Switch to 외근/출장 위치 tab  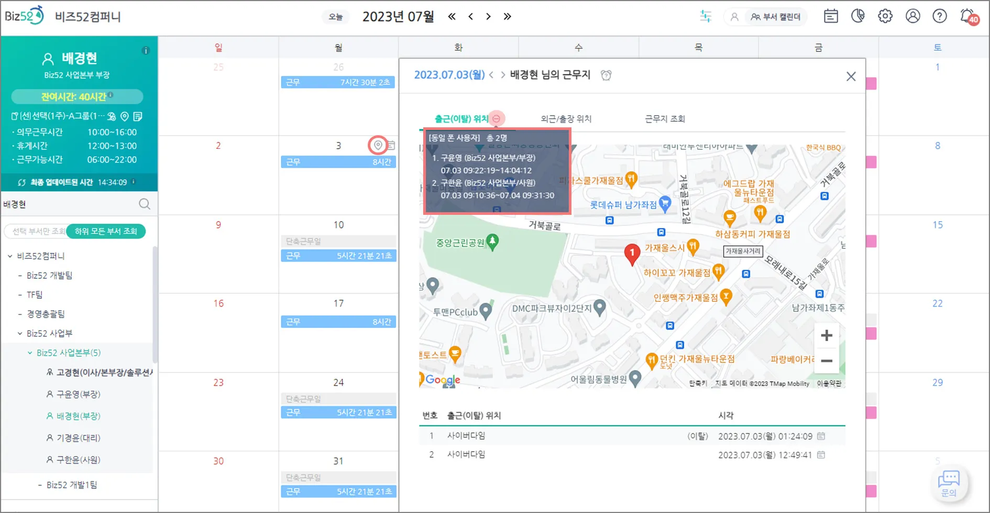coord(566,119)
